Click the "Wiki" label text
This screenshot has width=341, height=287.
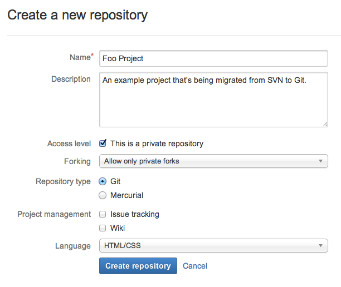tap(118, 228)
